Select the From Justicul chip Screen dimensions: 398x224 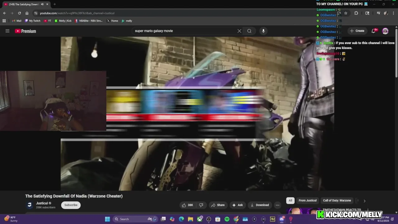click(x=308, y=200)
